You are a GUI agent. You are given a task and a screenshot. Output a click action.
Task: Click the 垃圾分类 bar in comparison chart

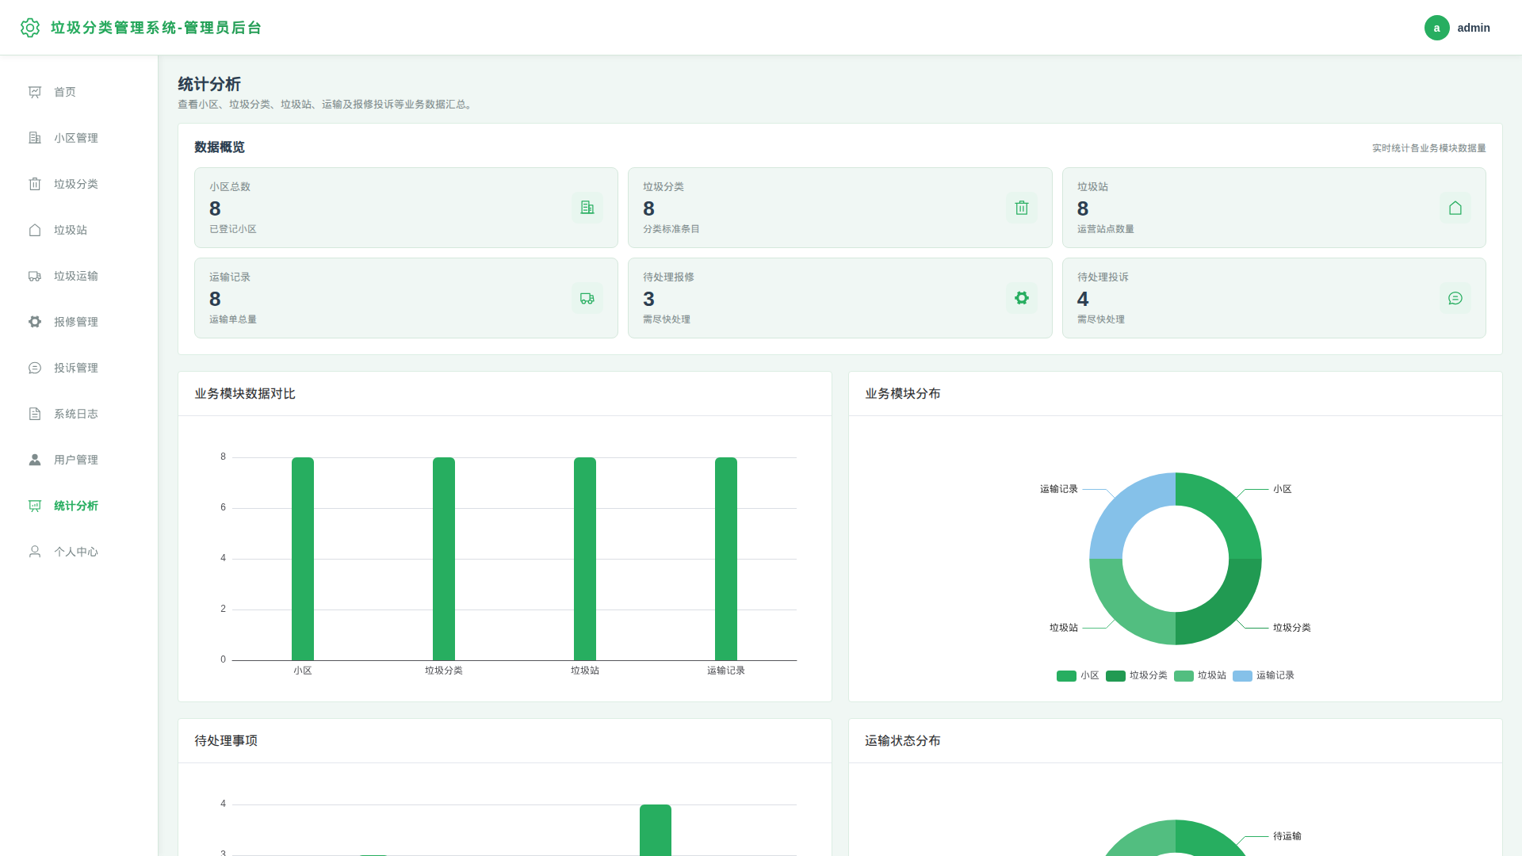tap(444, 559)
